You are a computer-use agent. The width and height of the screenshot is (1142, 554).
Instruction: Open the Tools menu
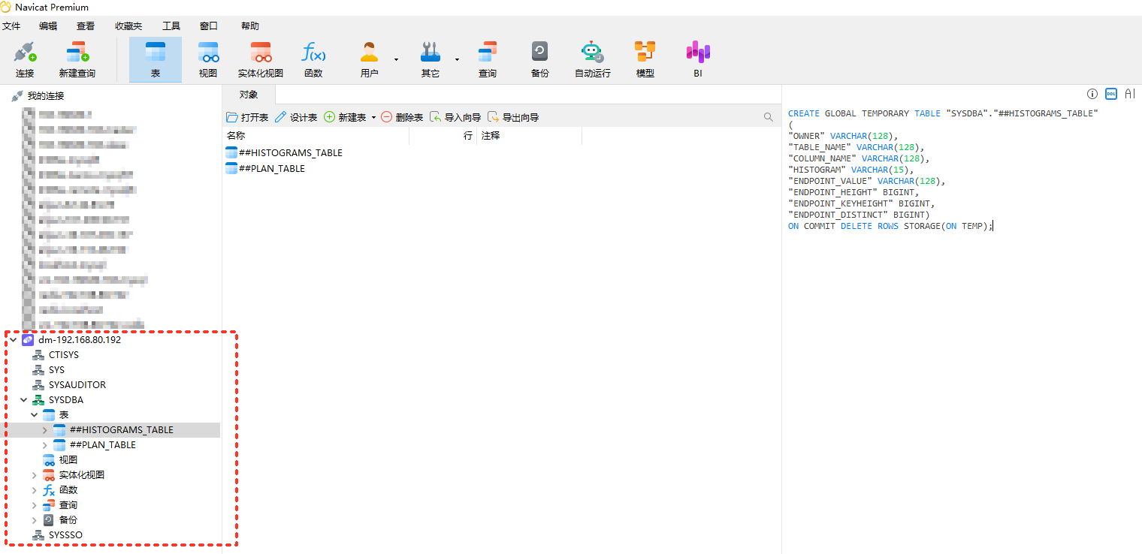pos(171,26)
